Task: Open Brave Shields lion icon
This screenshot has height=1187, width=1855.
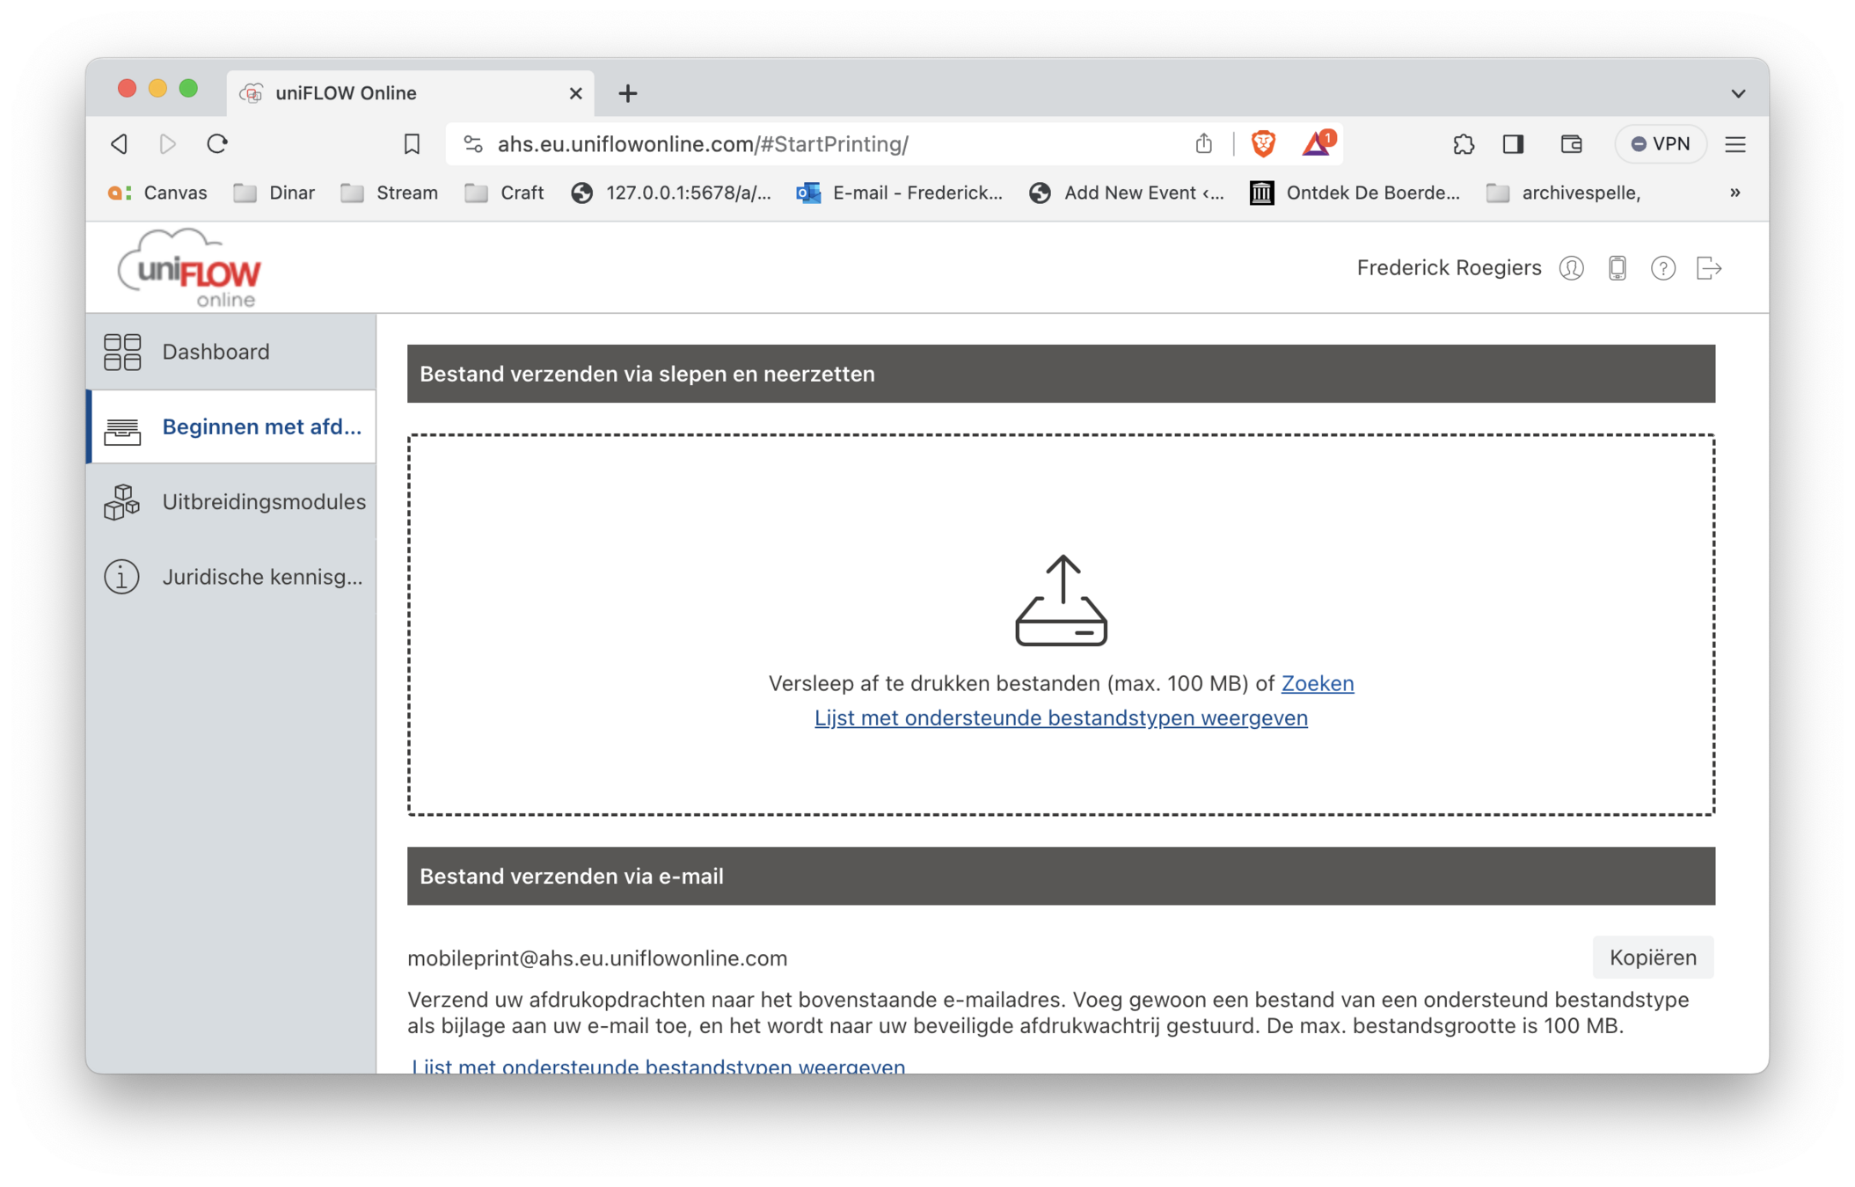Action: point(1263,143)
